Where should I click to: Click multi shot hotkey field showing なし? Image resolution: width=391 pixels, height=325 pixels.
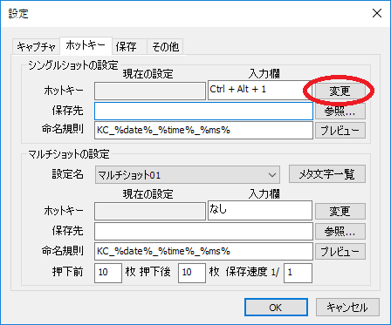tap(260, 210)
